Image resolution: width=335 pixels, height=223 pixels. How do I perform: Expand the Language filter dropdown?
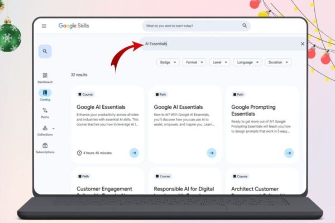247,62
